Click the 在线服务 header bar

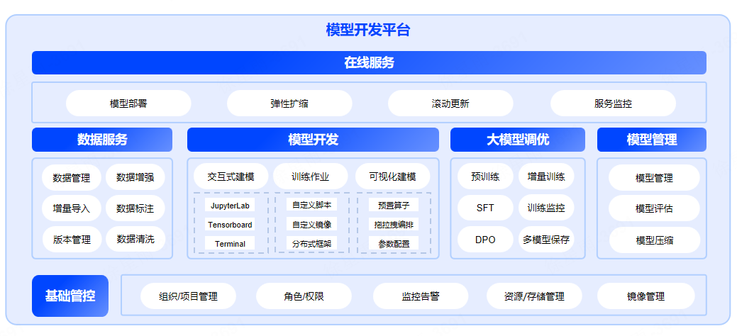click(x=369, y=62)
